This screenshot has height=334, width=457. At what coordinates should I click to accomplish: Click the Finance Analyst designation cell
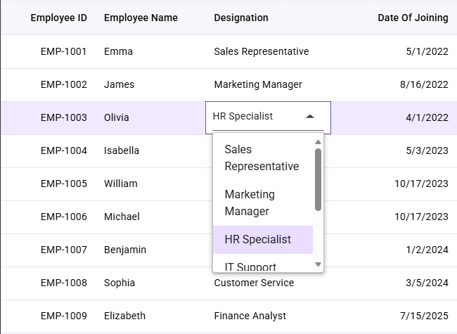click(x=250, y=316)
